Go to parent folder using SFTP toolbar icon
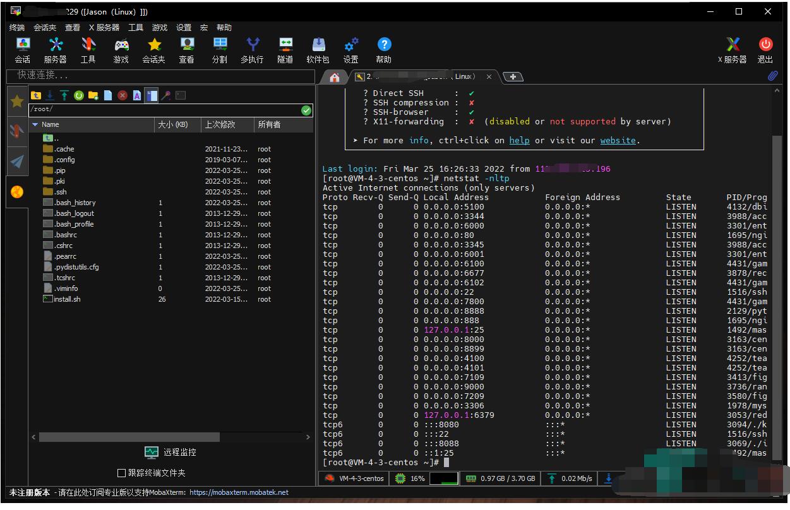The image size is (790, 510). (36, 95)
